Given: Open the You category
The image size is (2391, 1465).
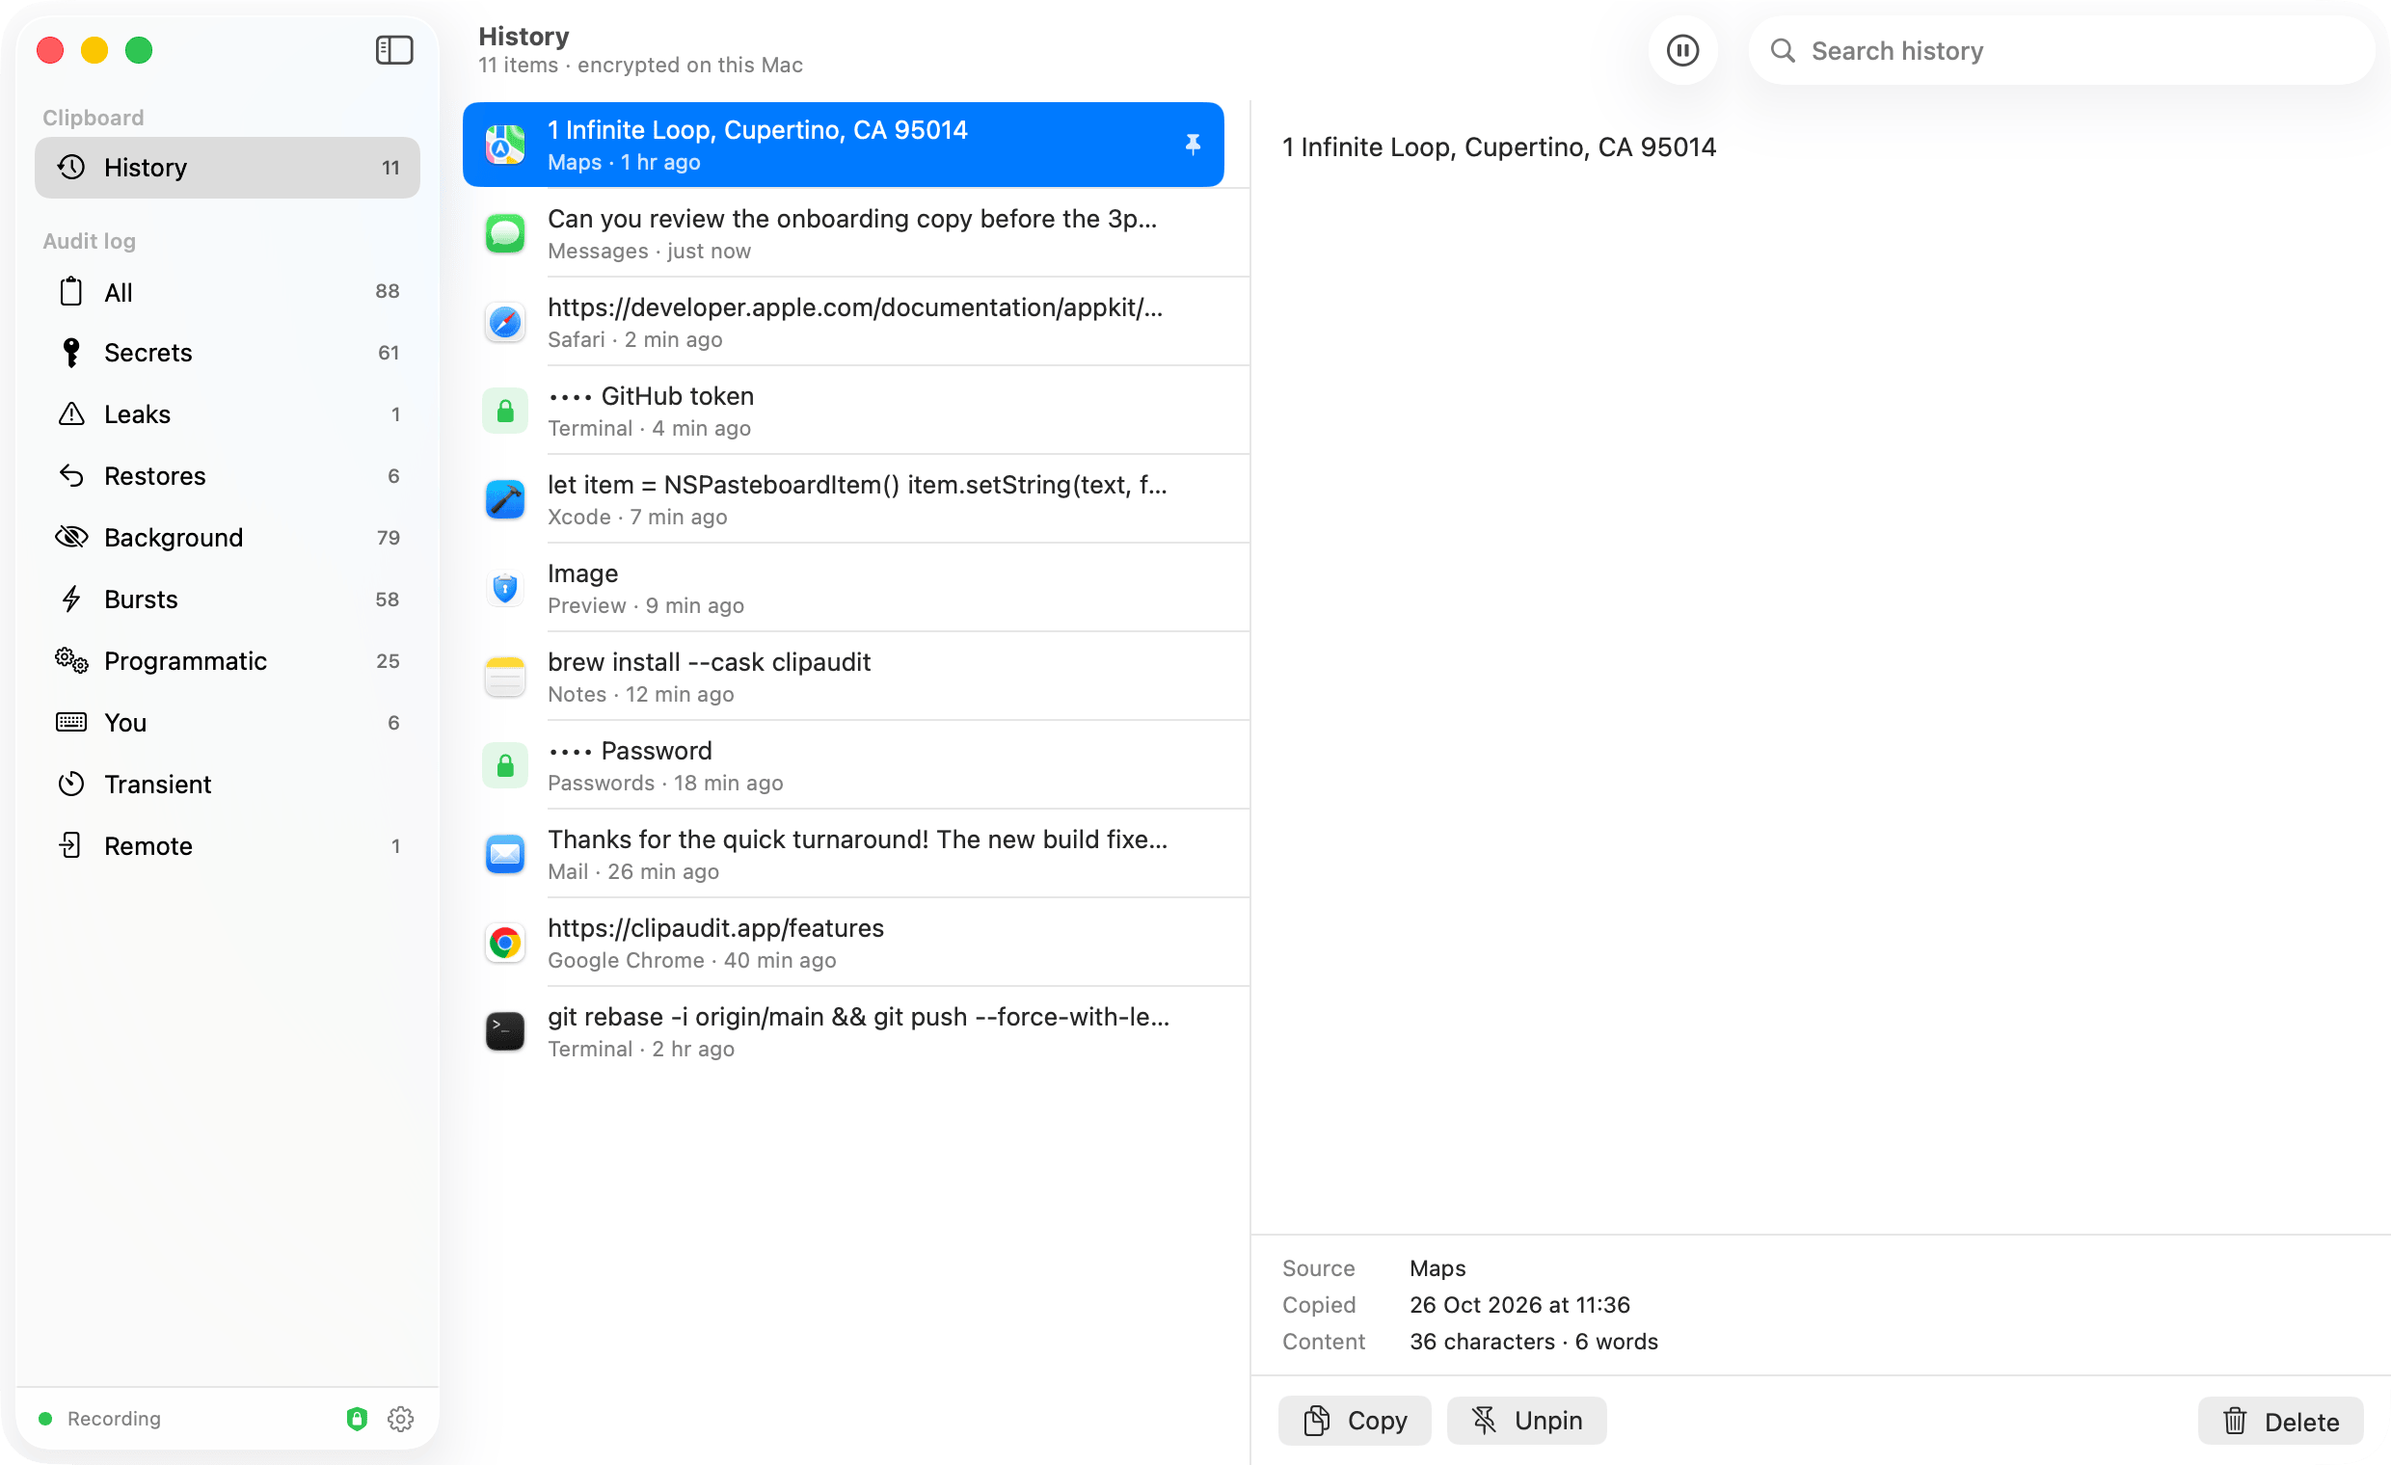Looking at the screenshot, I should click(x=228, y=722).
